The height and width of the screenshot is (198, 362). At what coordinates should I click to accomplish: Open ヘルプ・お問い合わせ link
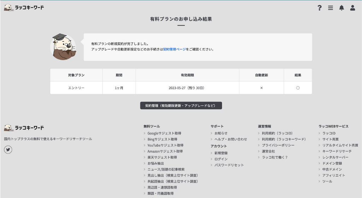[x=230, y=139]
